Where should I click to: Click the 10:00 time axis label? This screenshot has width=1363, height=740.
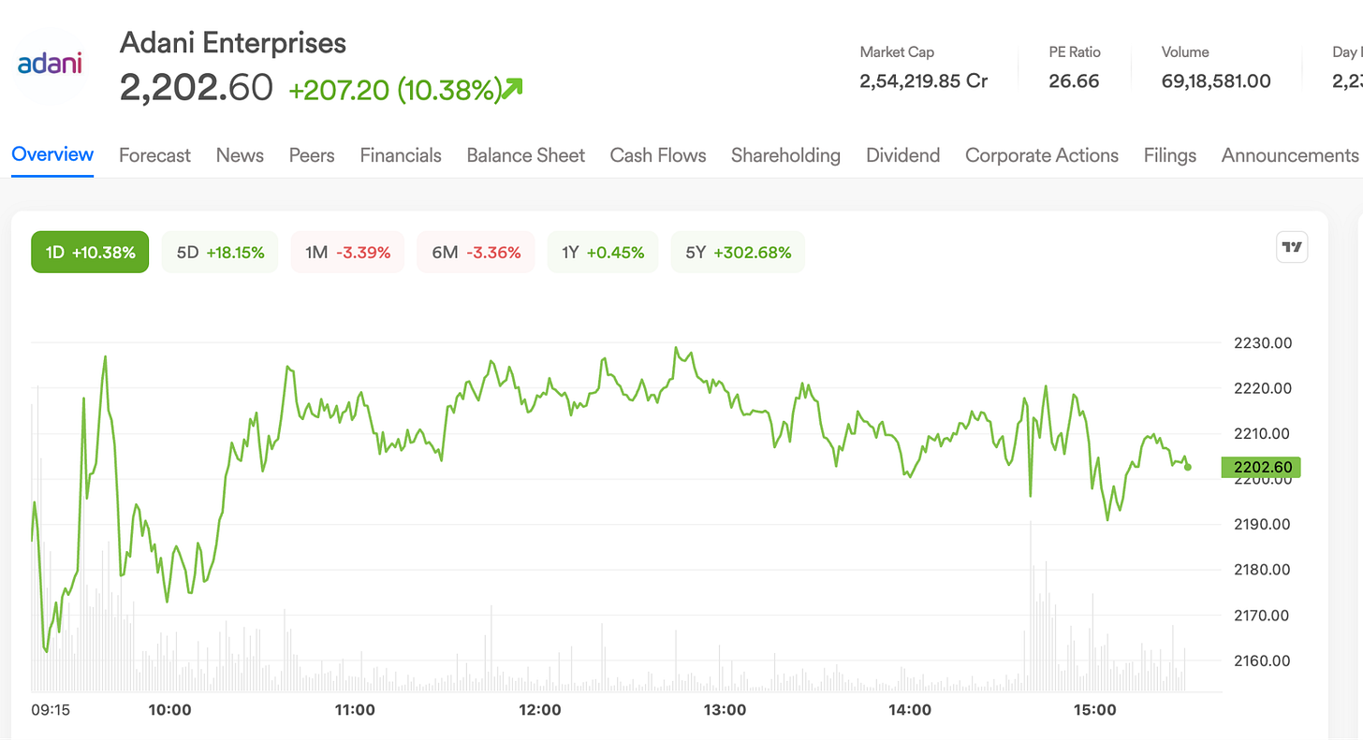click(x=169, y=710)
